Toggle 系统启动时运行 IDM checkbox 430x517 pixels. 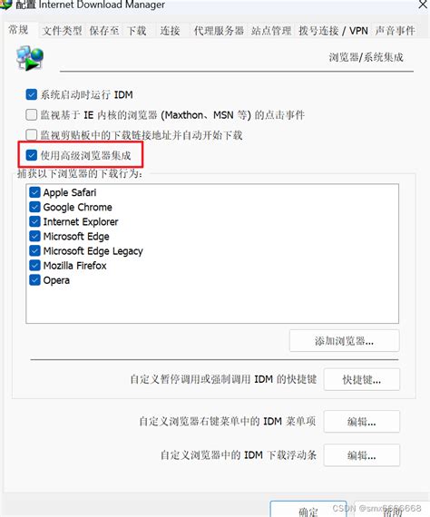(x=32, y=94)
